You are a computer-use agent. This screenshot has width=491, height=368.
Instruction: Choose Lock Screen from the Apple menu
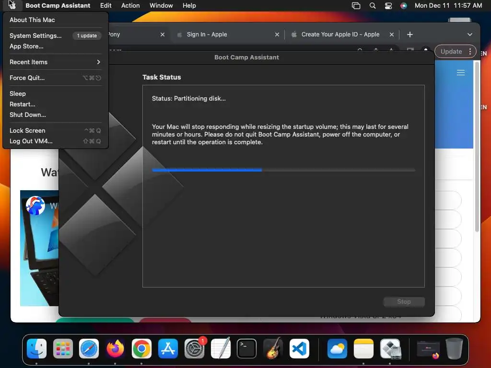point(56,130)
